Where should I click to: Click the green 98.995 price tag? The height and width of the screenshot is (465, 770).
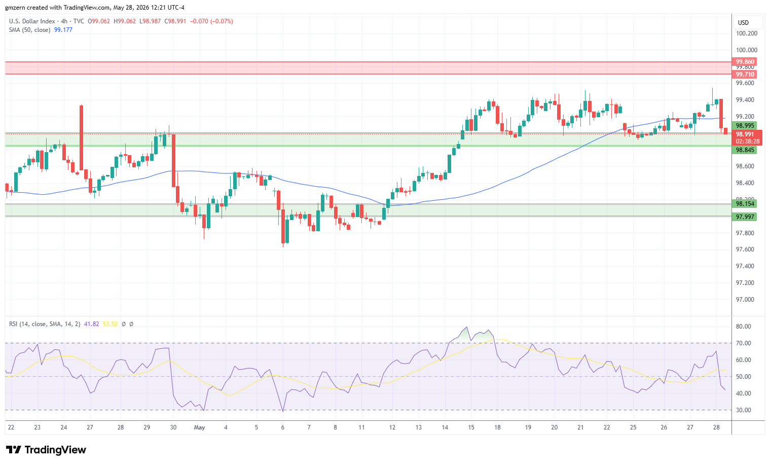[745, 126]
